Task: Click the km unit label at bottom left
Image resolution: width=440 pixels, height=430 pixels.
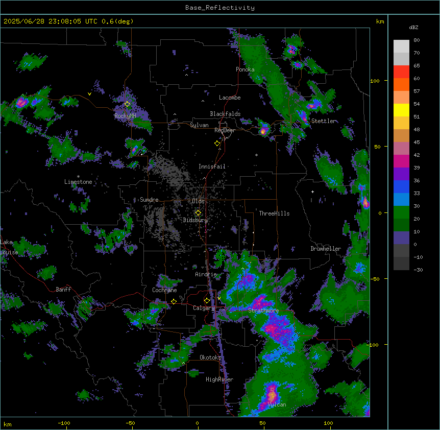Action: click(x=8, y=424)
